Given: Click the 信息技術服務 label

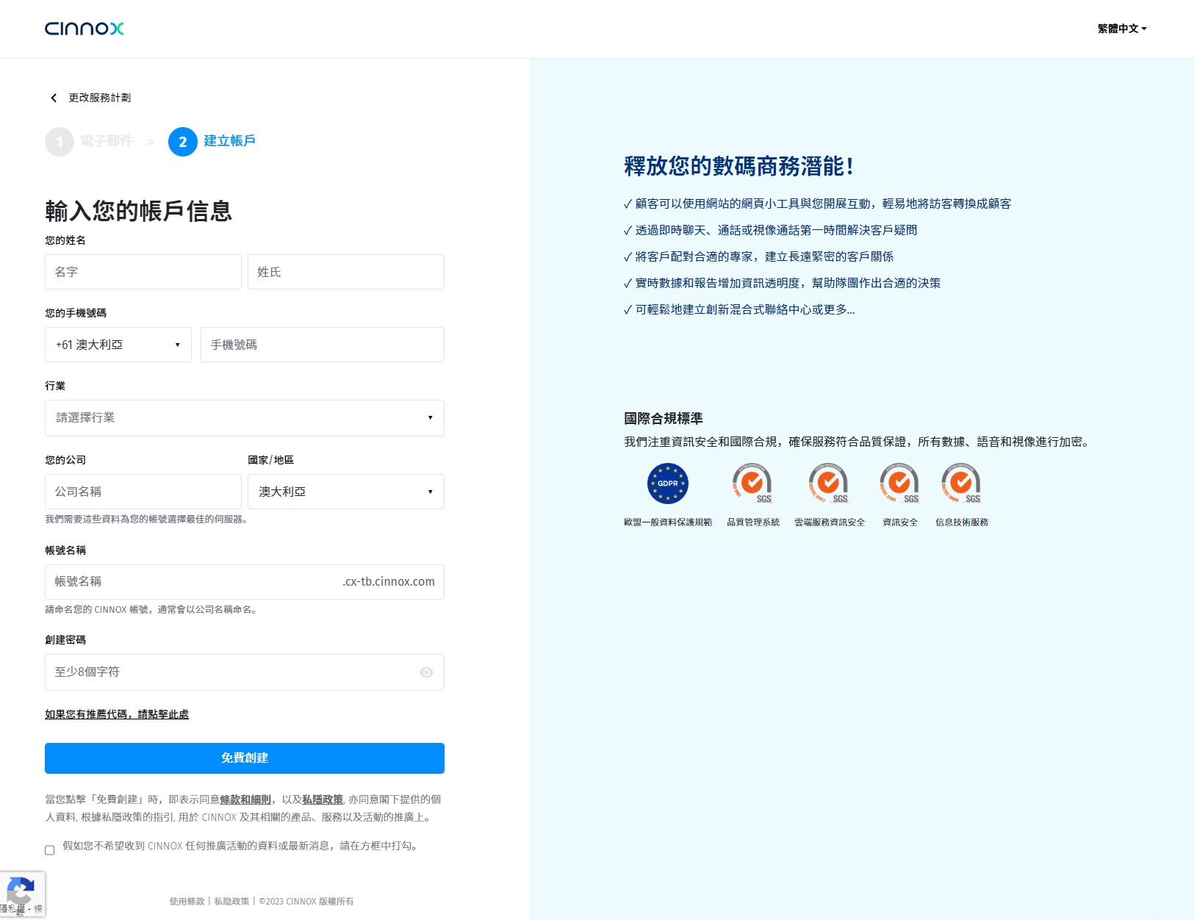Looking at the screenshot, I should (962, 522).
